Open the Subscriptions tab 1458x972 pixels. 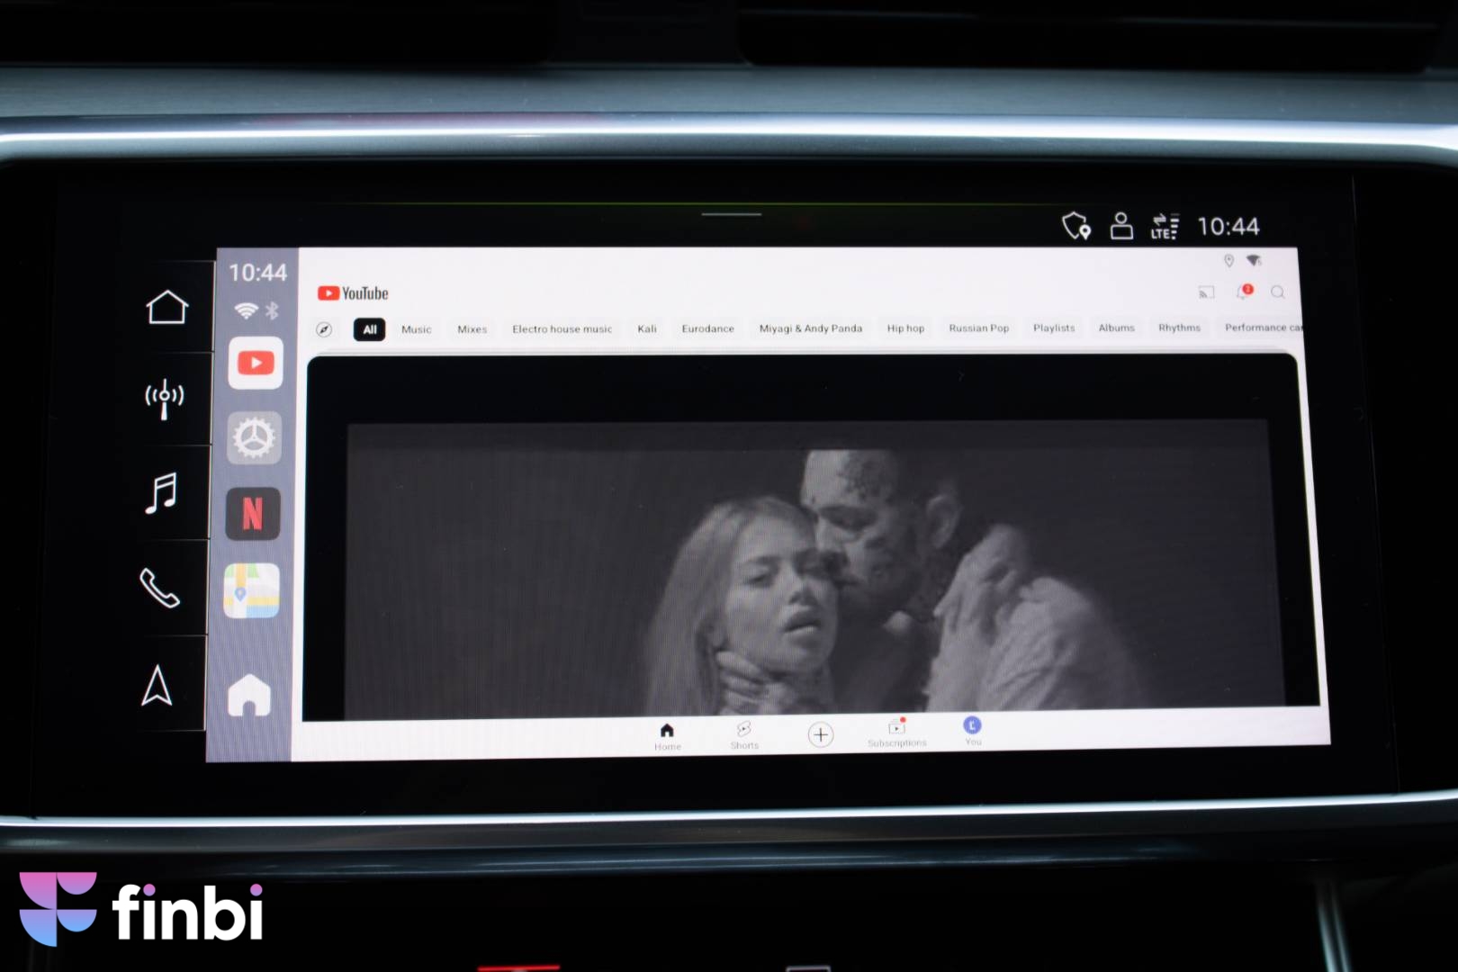tap(896, 733)
